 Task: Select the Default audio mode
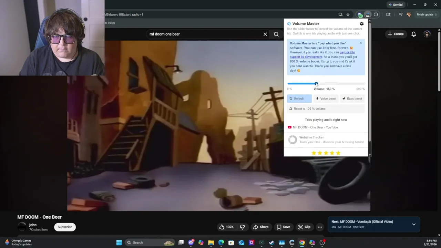point(299,99)
